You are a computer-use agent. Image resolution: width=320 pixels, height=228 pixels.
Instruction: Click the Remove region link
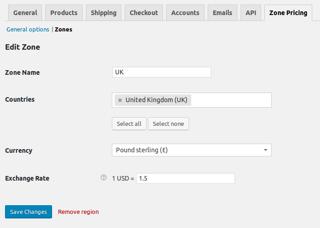click(78, 212)
